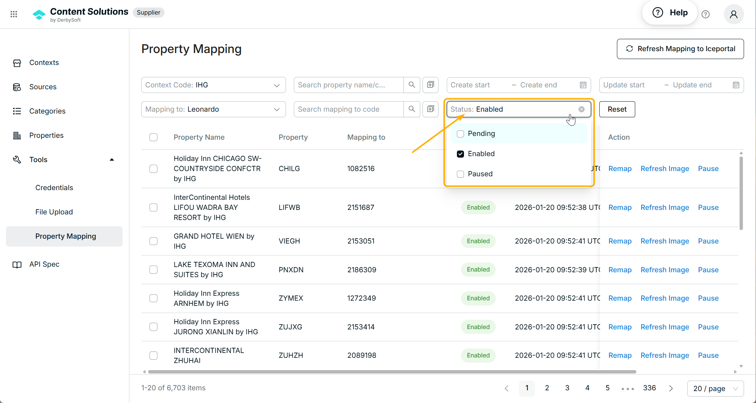756x403 pixels.
Task: Open the Update date calendar icon
Action: tap(736, 85)
